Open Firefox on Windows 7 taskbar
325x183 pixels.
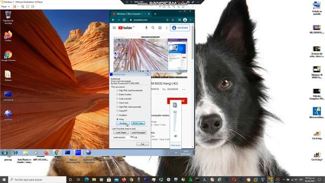pyautogui.click(x=46, y=152)
